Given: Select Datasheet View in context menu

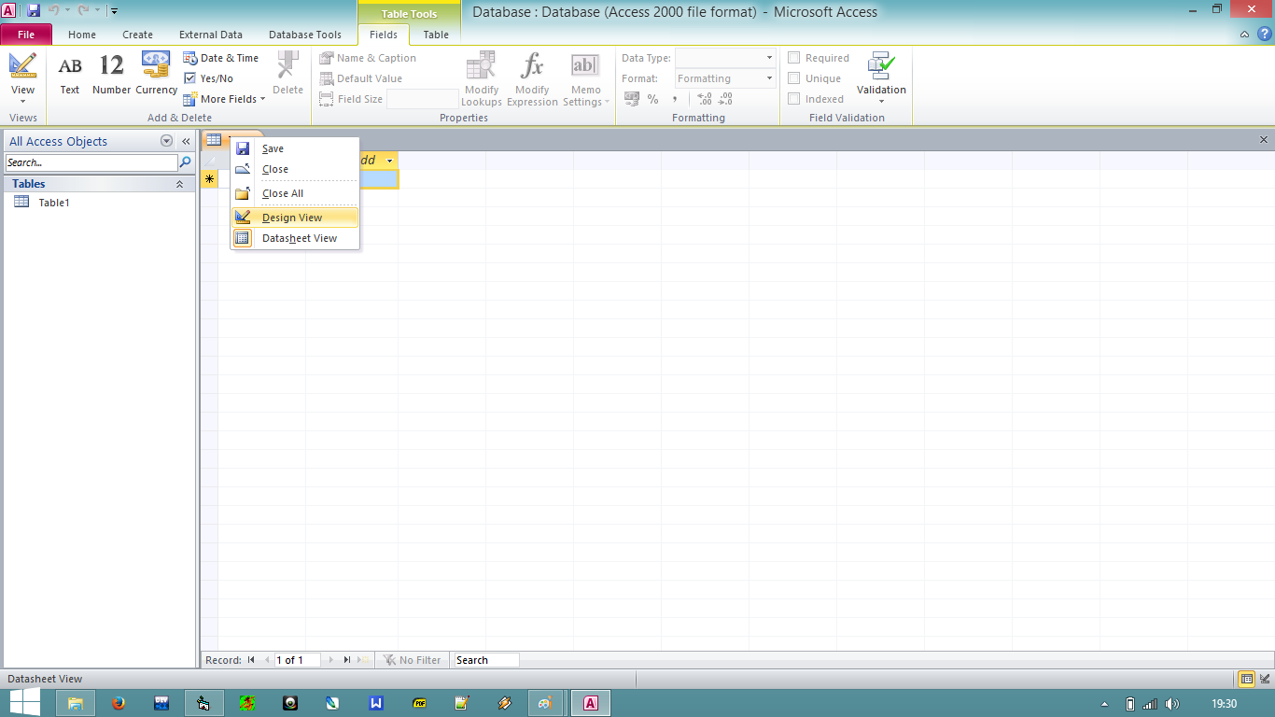Looking at the screenshot, I should click(x=295, y=238).
